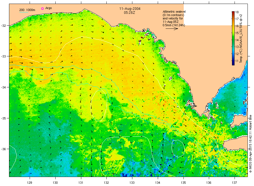Click the cyan isobath legend line
Image resolution: width=254 pixels, height=186 pixels.
click(x=24, y=12)
